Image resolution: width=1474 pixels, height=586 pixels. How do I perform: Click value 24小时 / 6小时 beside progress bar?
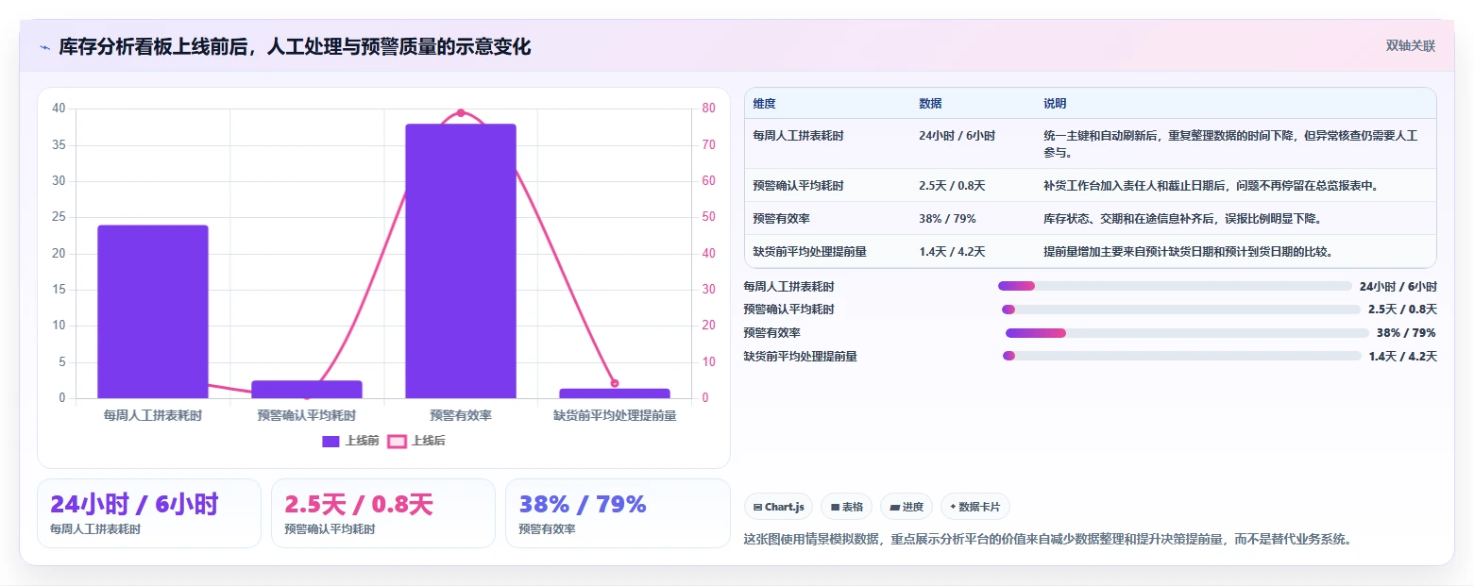(1398, 286)
